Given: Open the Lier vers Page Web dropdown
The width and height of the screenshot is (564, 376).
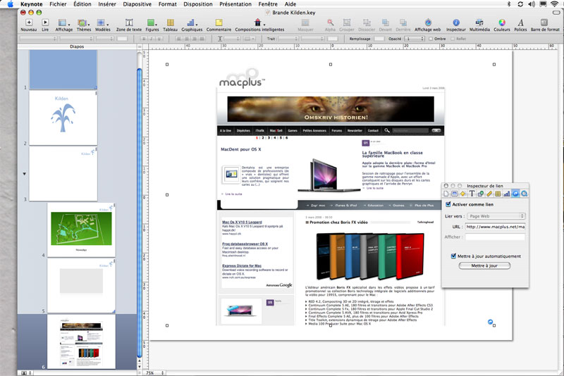Looking at the screenshot, I should click(496, 216).
